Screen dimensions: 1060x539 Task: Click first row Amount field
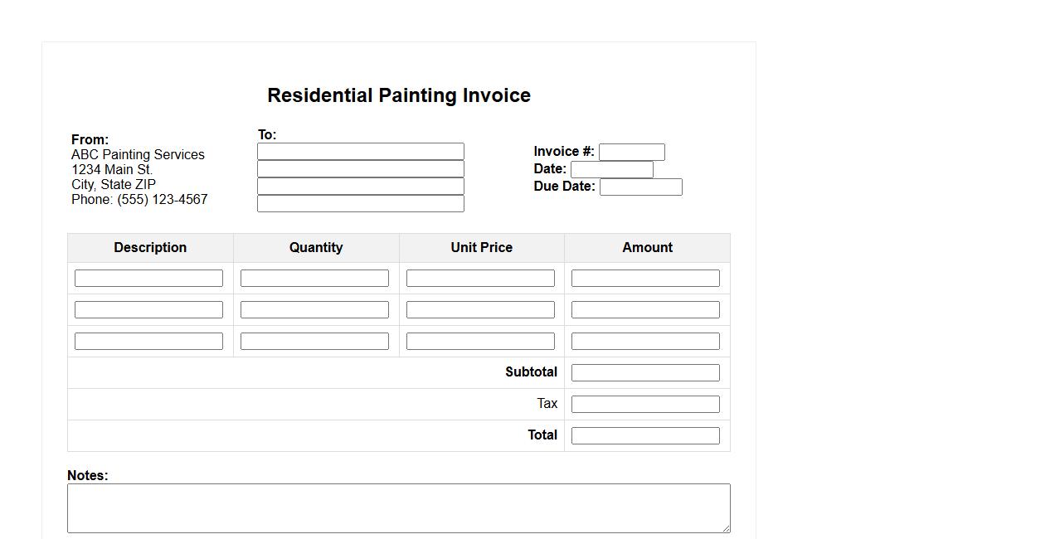(x=645, y=278)
